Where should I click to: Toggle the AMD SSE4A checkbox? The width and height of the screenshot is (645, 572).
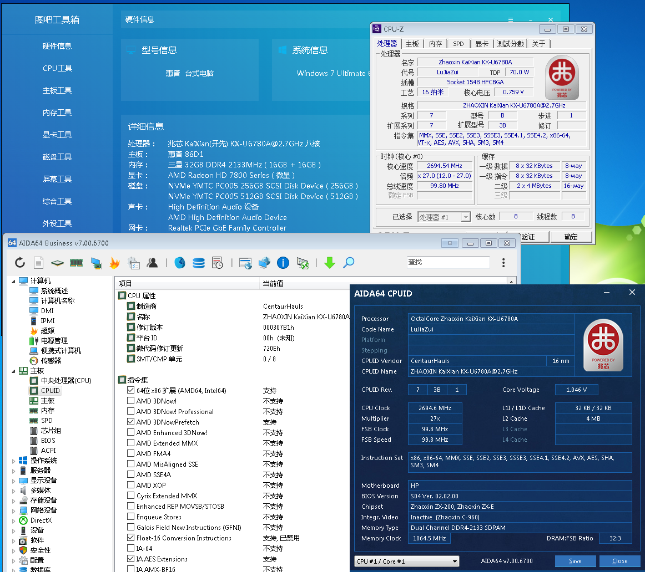131,474
